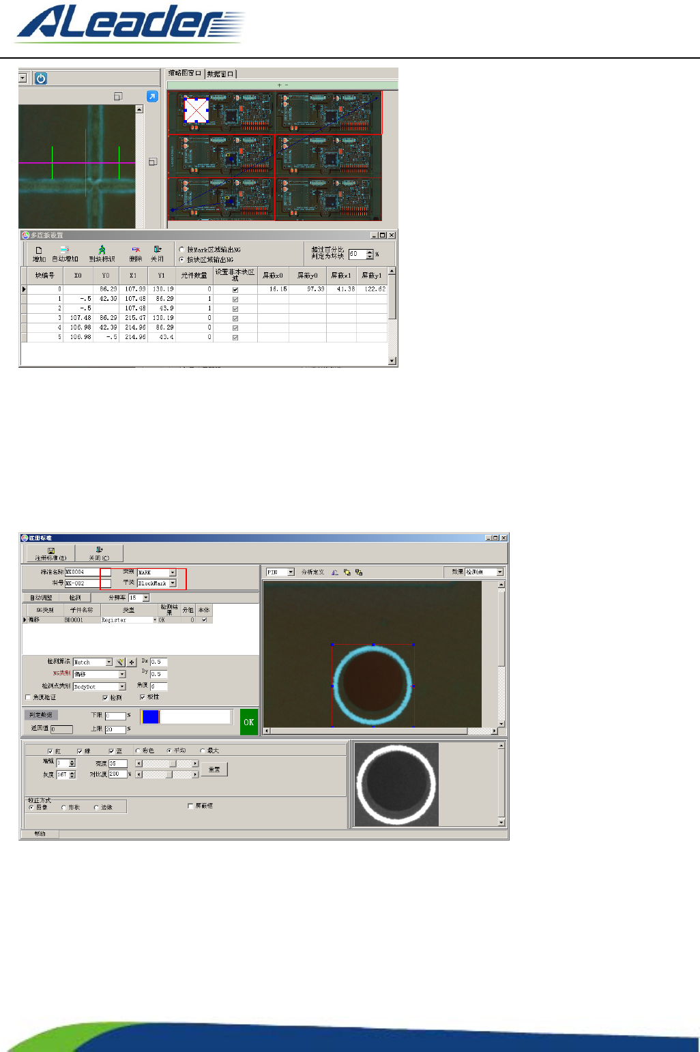Click the 检测 button next to 自动调整
The height and width of the screenshot is (1052, 700).
click(x=75, y=598)
